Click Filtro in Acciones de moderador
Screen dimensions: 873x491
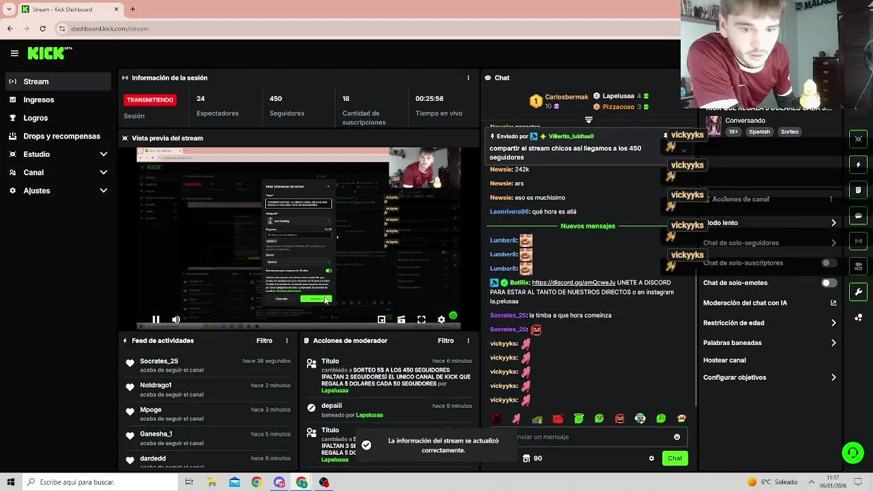pos(446,340)
